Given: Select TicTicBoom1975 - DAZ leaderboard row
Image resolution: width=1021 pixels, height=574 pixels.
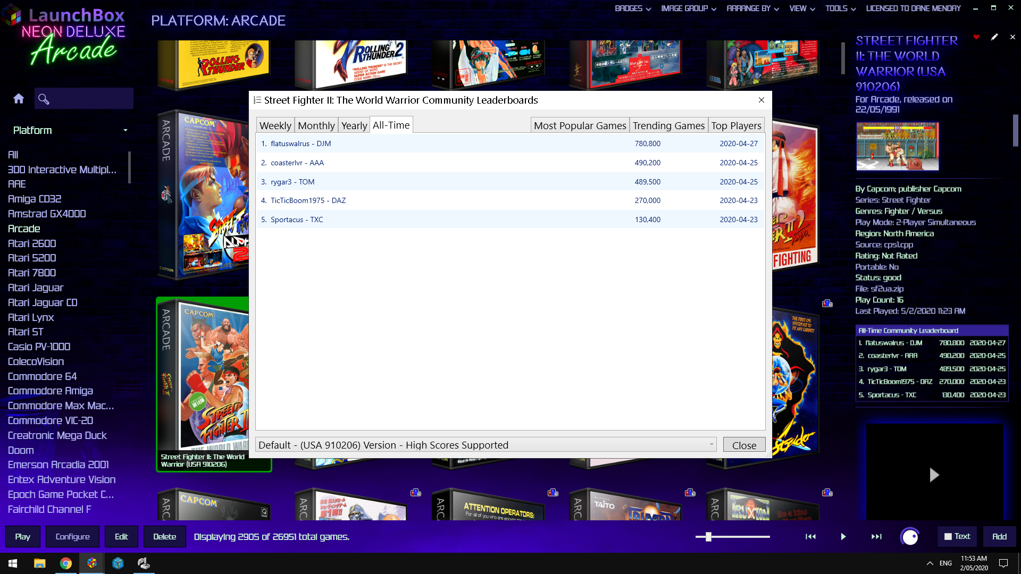Looking at the screenshot, I should 510,200.
